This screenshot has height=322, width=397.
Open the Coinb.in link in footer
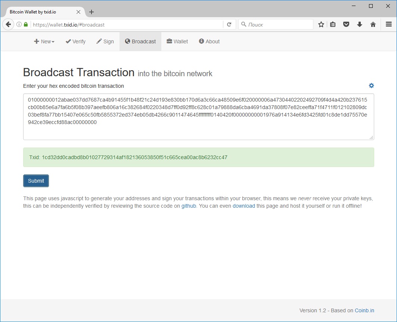click(x=364, y=311)
